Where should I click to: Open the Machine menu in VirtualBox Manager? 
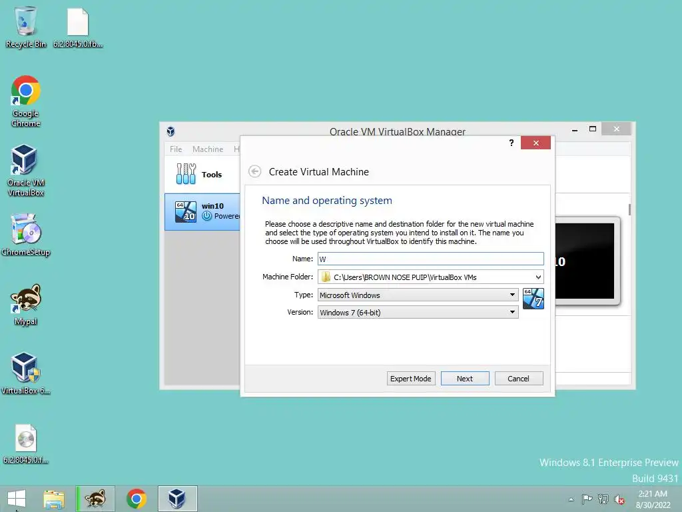coord(208,149)
